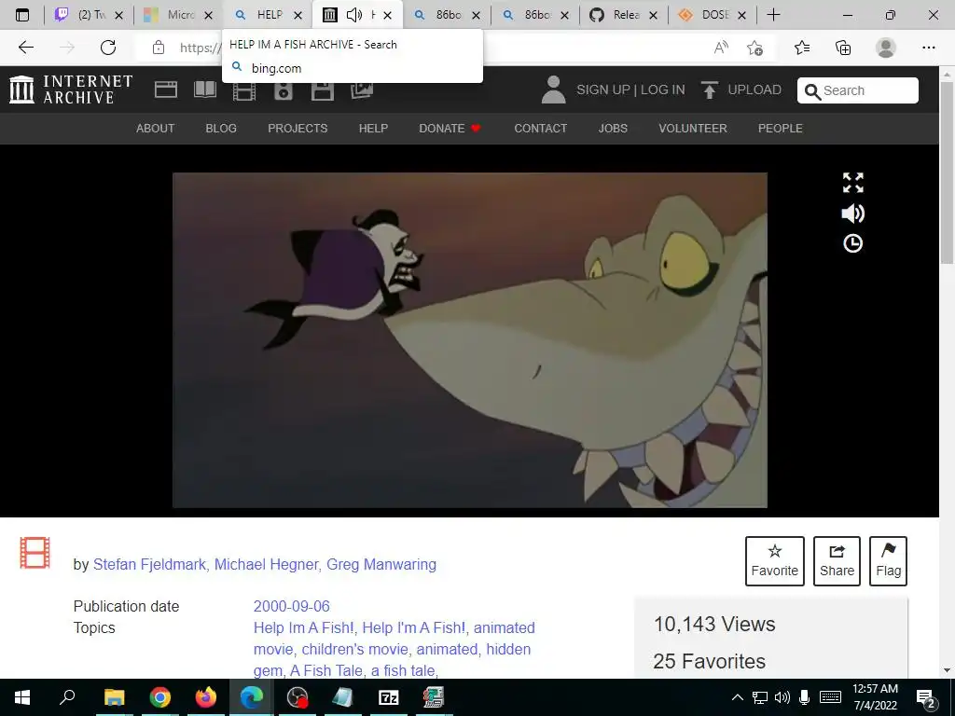Open the JOBS menu item
The image size is (955, 716).
(x=613, y=129)
